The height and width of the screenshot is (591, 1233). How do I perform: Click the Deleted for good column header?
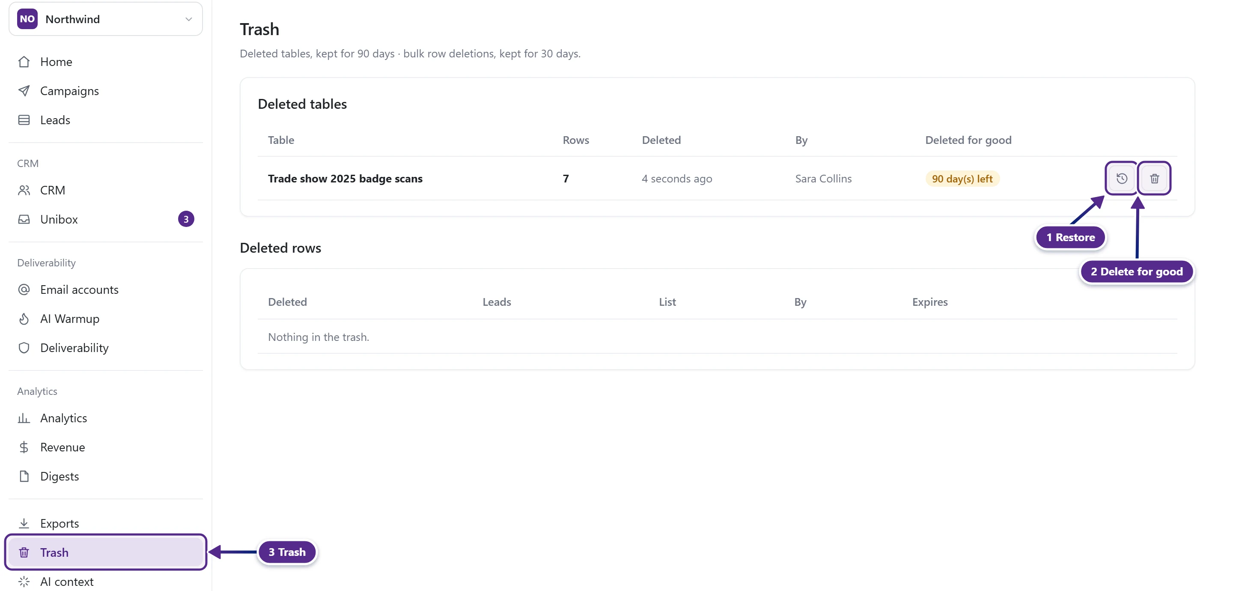[968, 140]
